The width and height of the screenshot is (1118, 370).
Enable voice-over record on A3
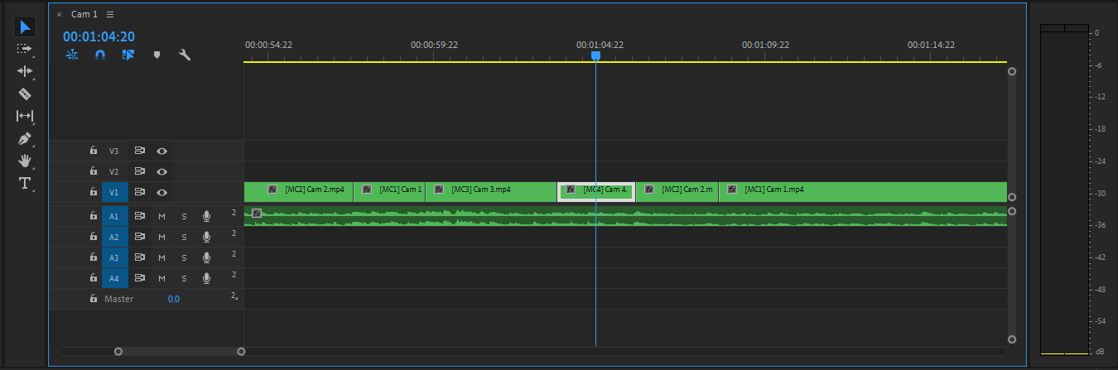click(206, 257)
